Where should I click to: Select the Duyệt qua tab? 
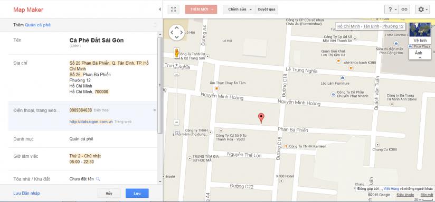click(266, 9)
